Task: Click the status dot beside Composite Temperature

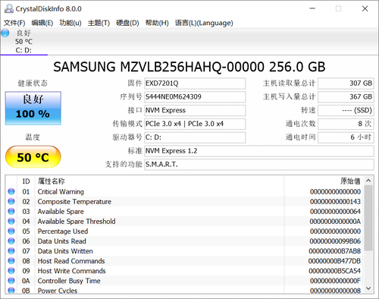Action: tap(11, 201)
